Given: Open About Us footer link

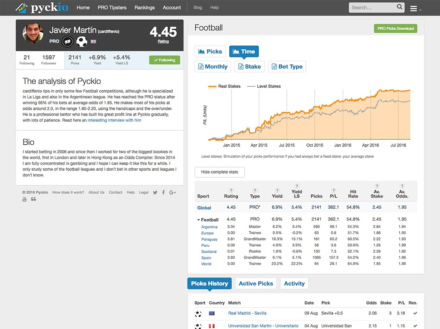Looking at the screenshot, I should click(96, 192).
